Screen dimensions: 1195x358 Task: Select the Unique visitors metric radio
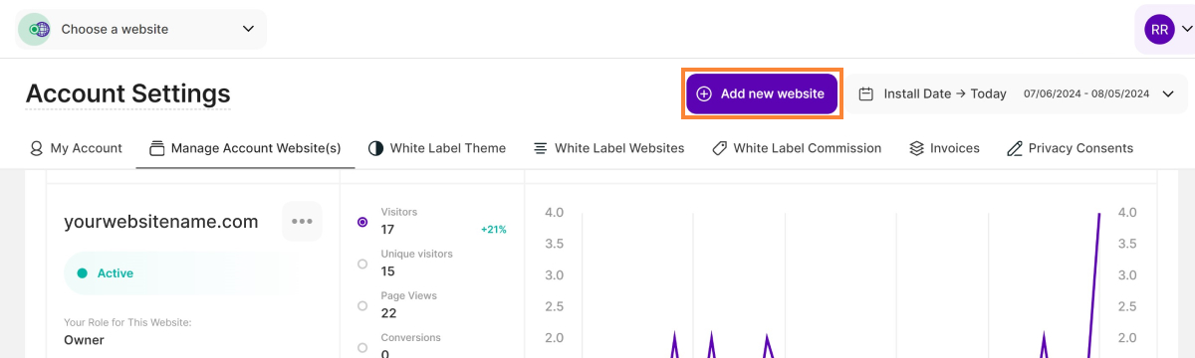click(362, 264)
